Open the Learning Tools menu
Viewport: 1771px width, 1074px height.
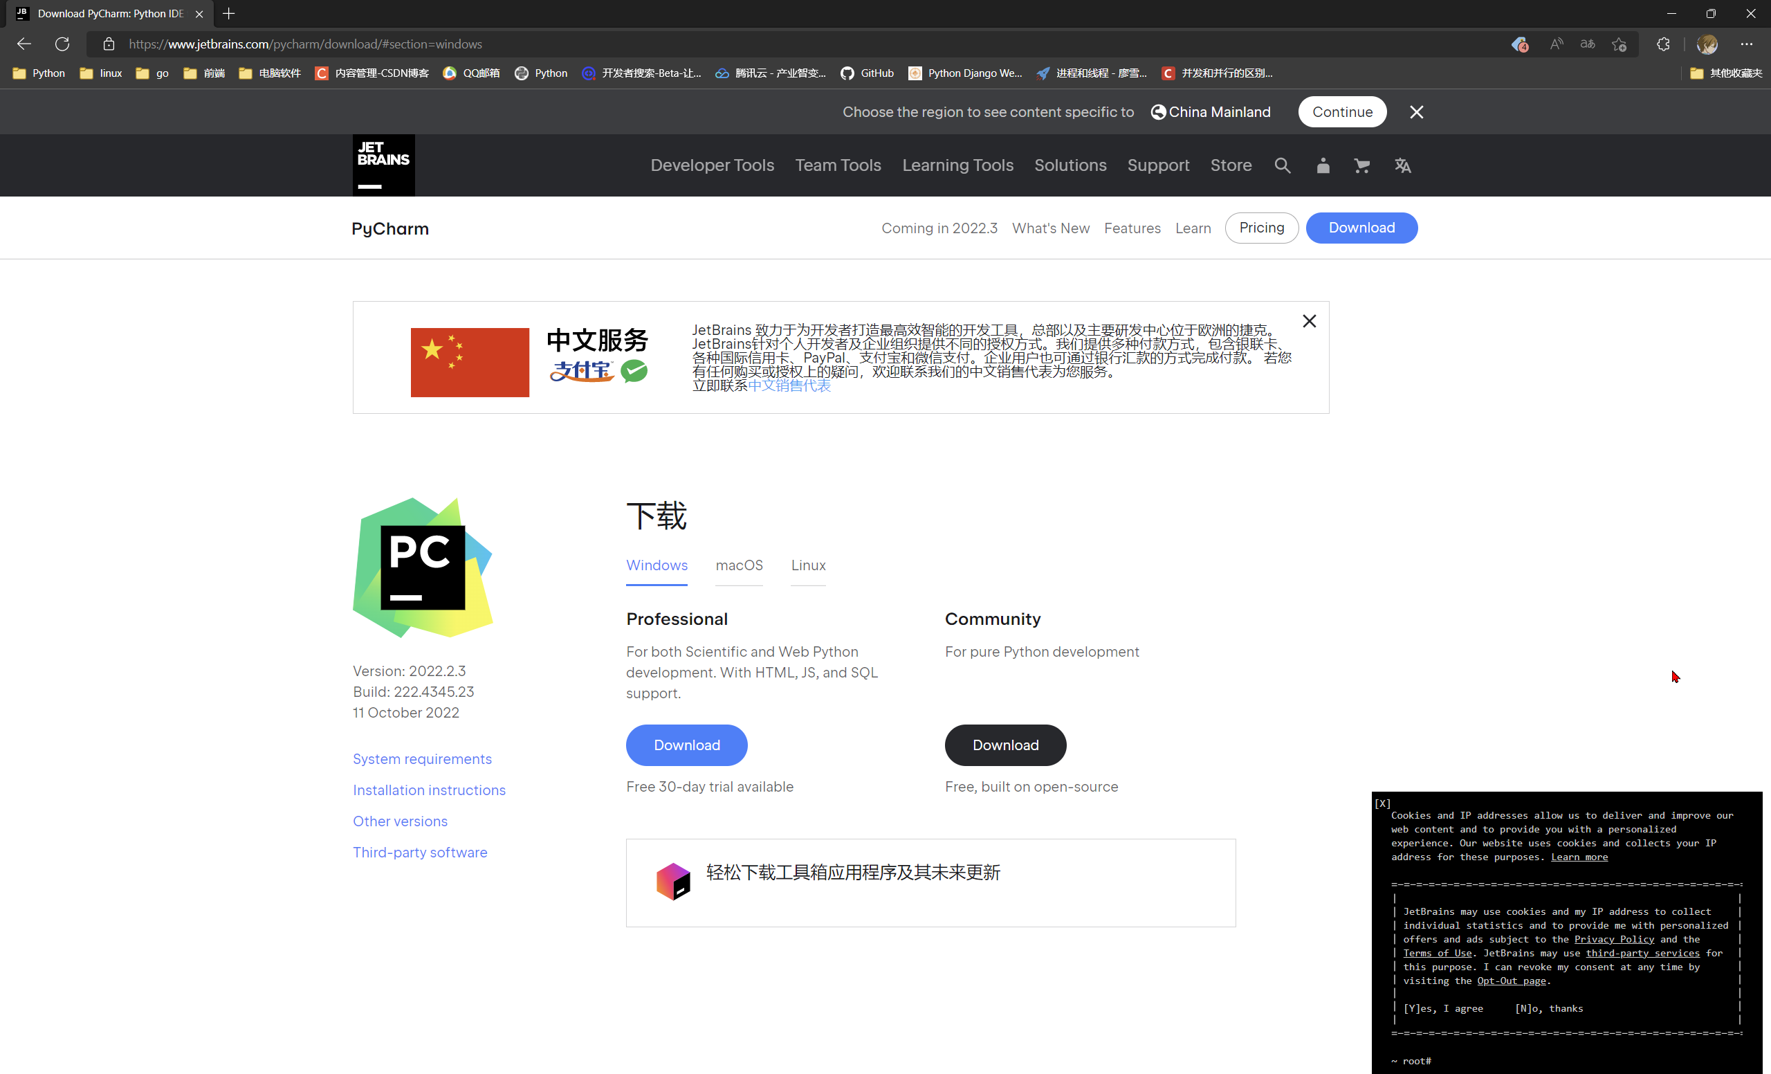point(957,165)
